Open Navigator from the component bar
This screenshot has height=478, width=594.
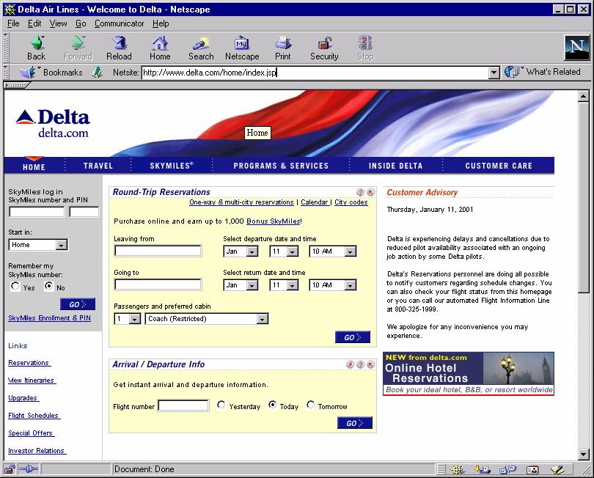(458, 470)
